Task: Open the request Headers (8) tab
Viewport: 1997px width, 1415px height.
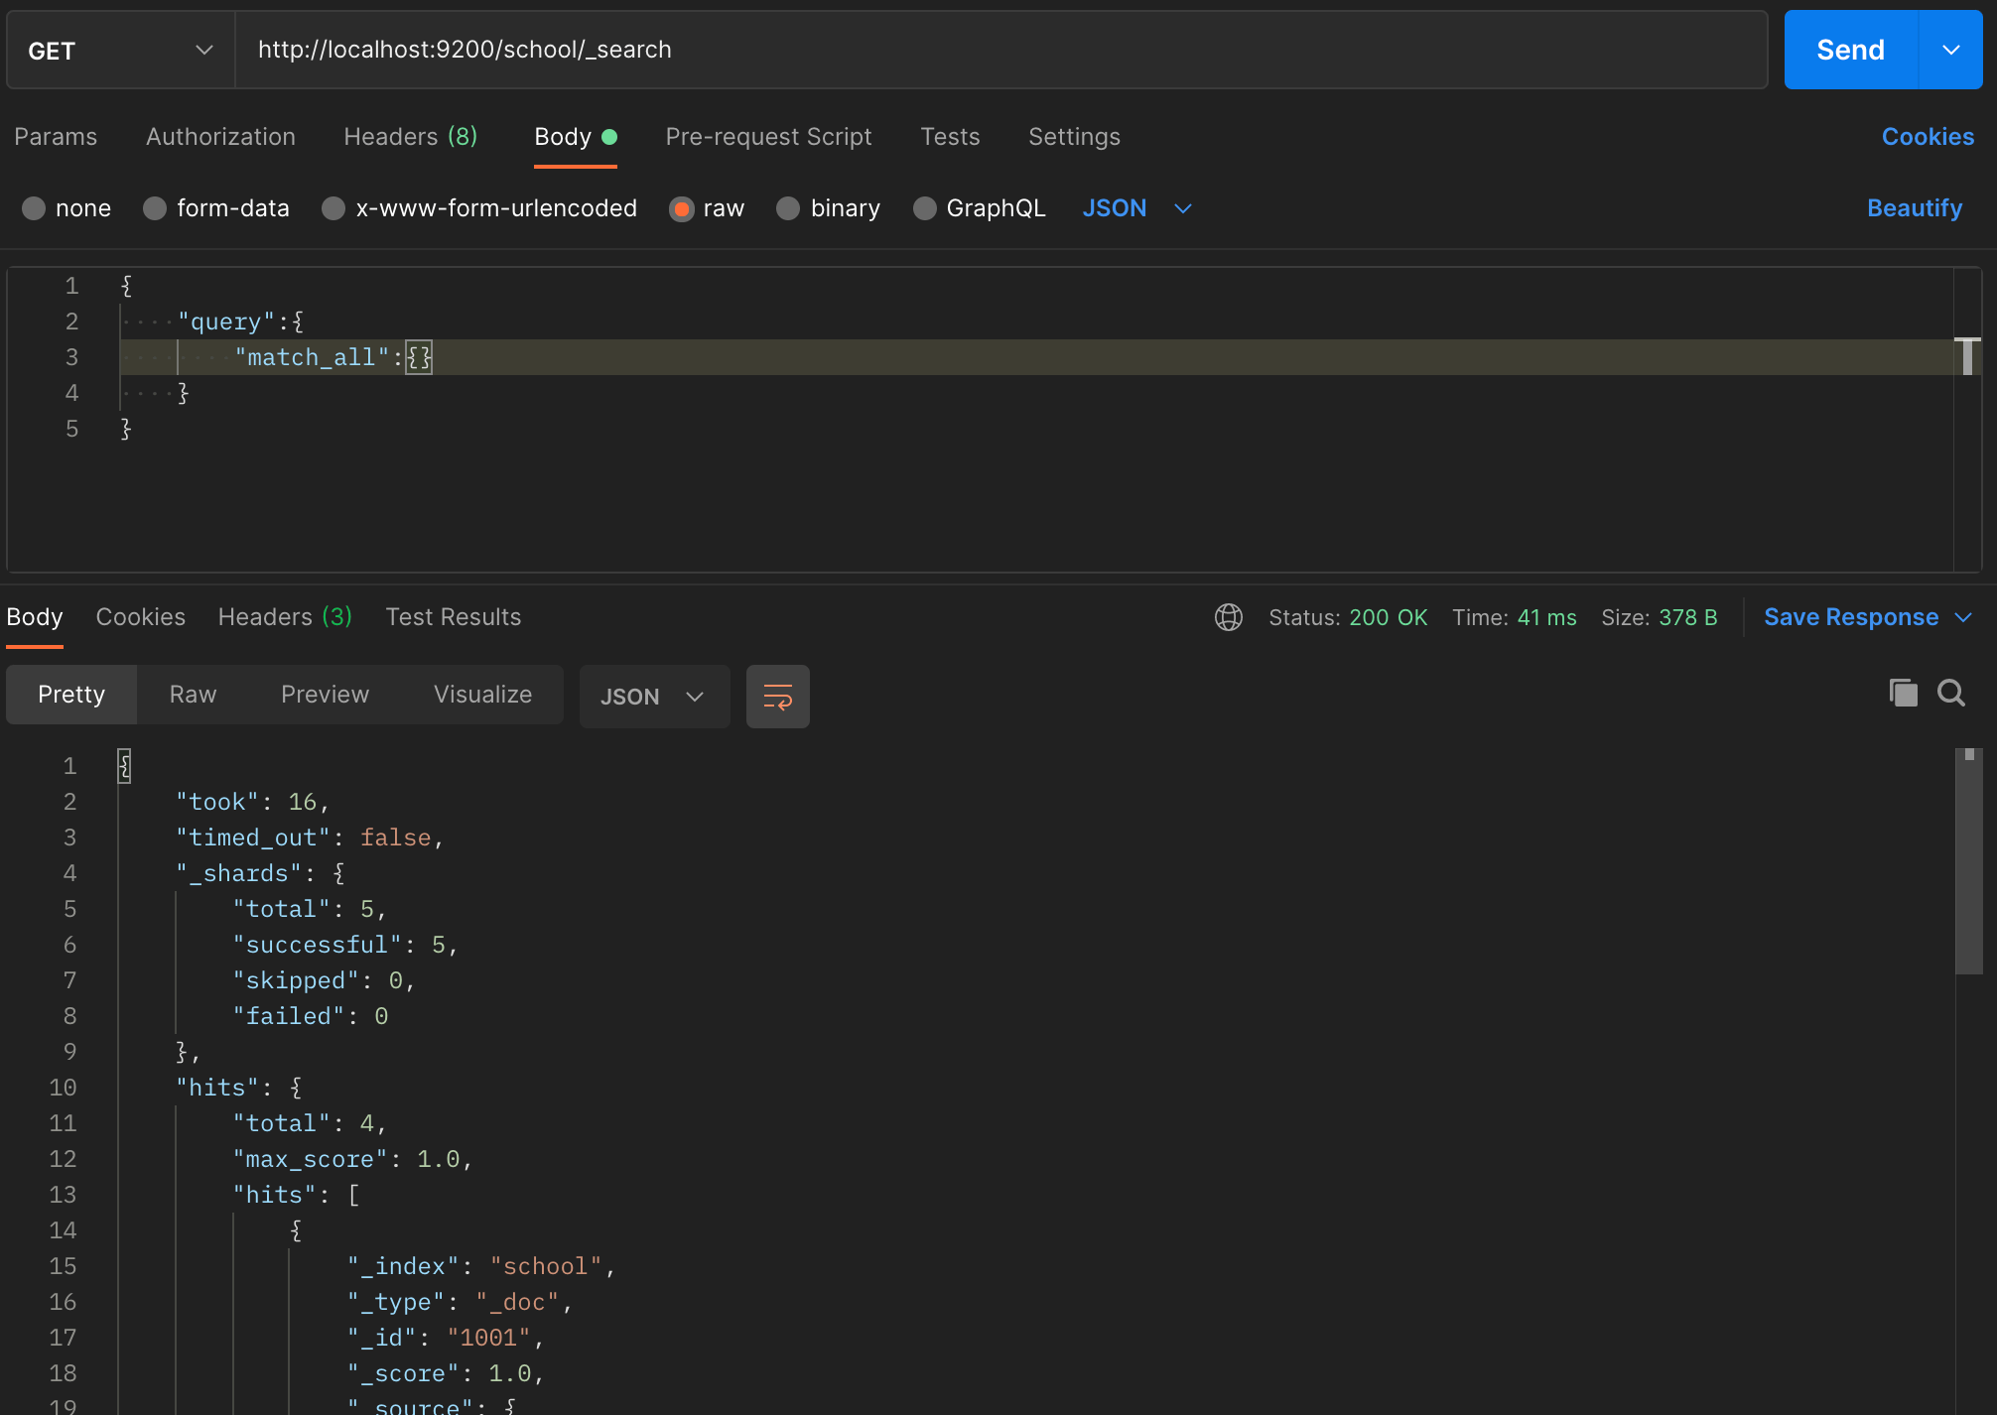Action: [411, 137]
